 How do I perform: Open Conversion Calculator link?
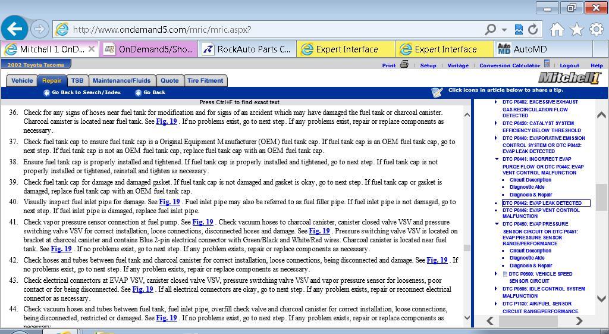point(510,65)
